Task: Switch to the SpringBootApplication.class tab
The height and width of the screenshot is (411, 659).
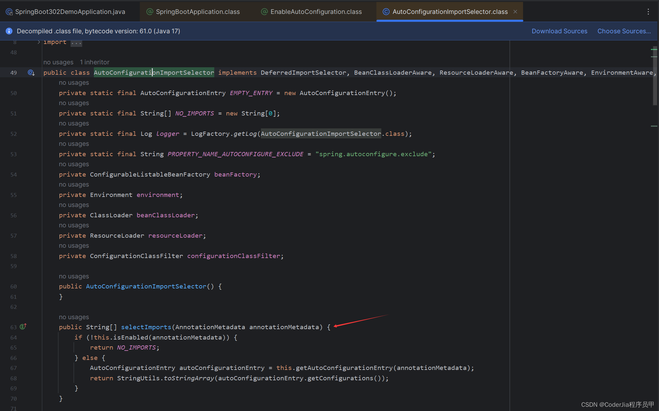Action: pos(197,12)
